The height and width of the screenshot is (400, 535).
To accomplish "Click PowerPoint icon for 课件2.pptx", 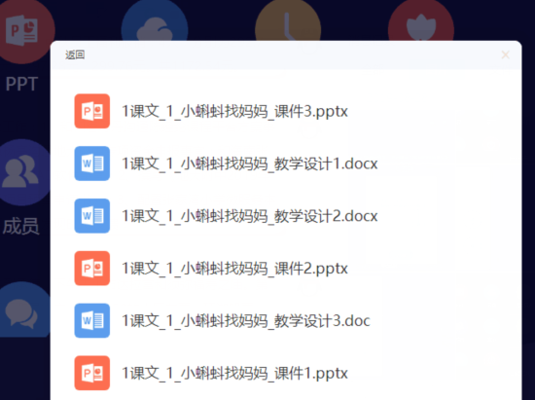I will click(92, 269).
